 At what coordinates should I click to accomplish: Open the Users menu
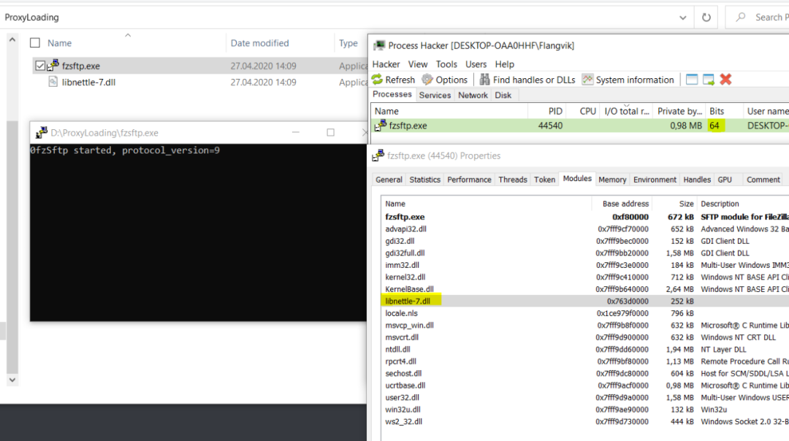click(476, 64)
